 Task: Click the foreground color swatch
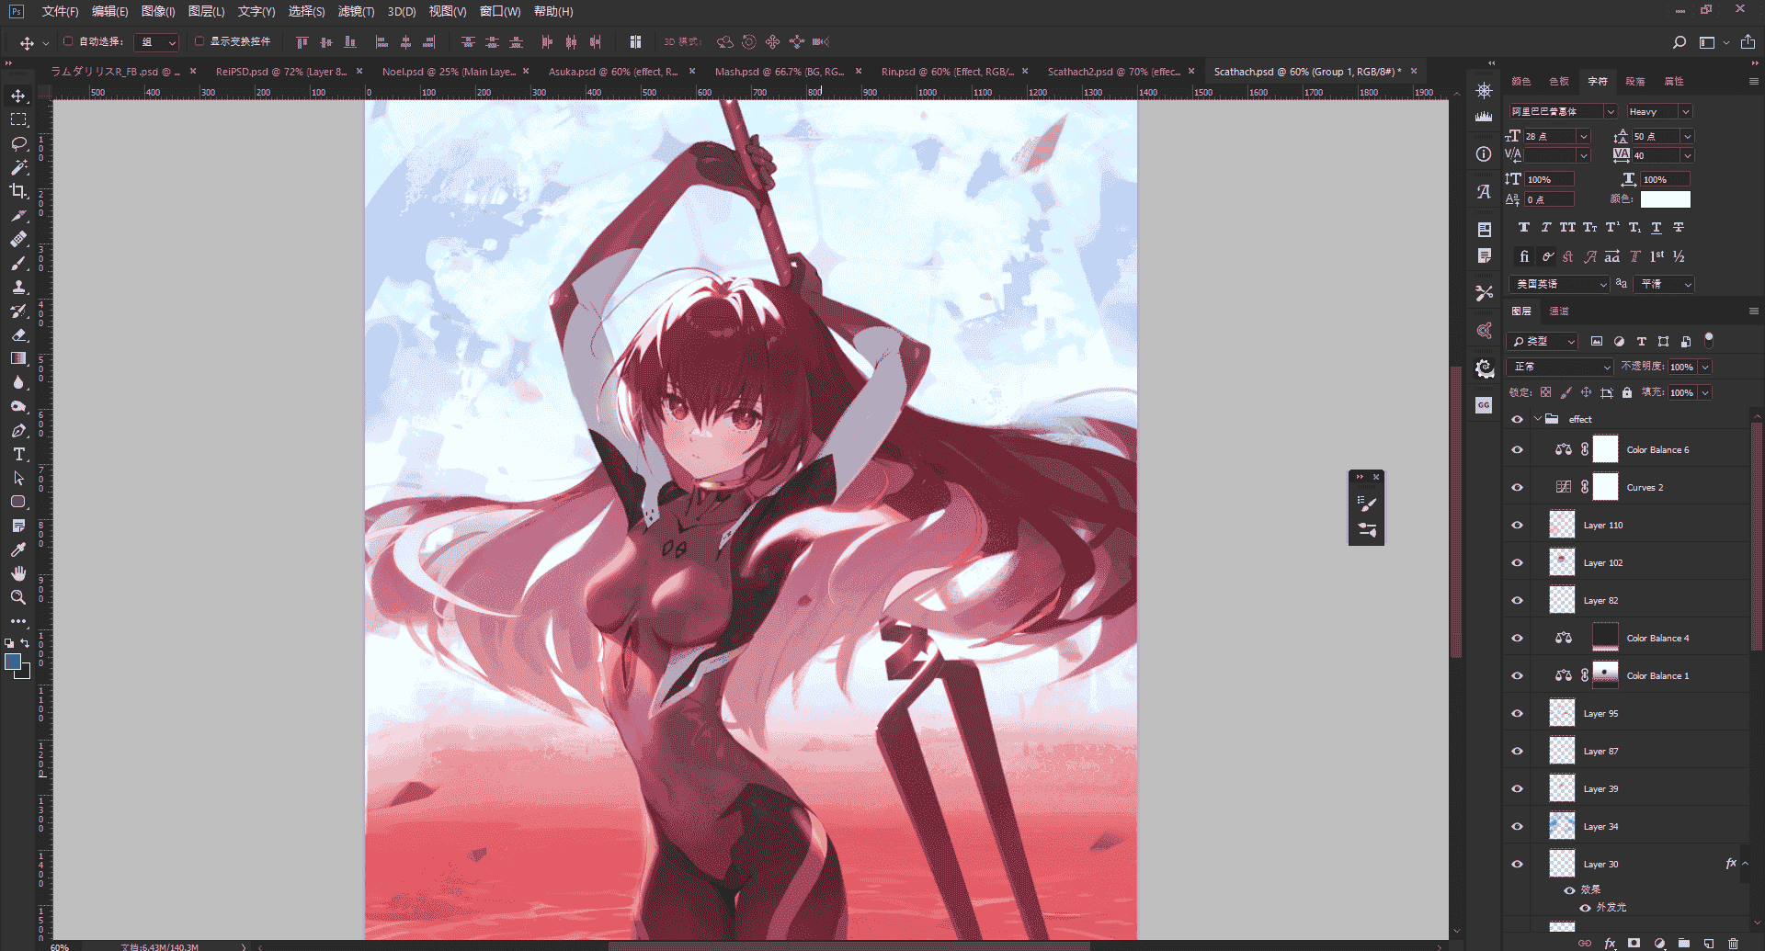[x=13, y=662]
